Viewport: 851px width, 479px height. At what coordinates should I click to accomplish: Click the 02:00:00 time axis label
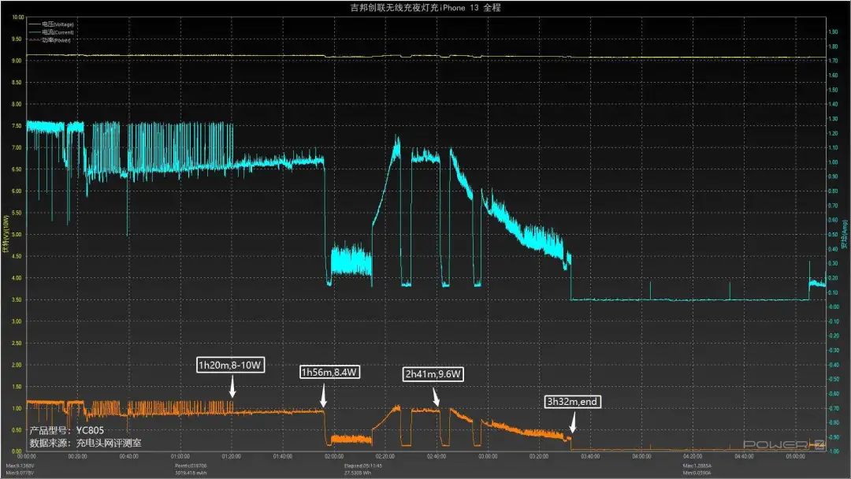point(334,457)
